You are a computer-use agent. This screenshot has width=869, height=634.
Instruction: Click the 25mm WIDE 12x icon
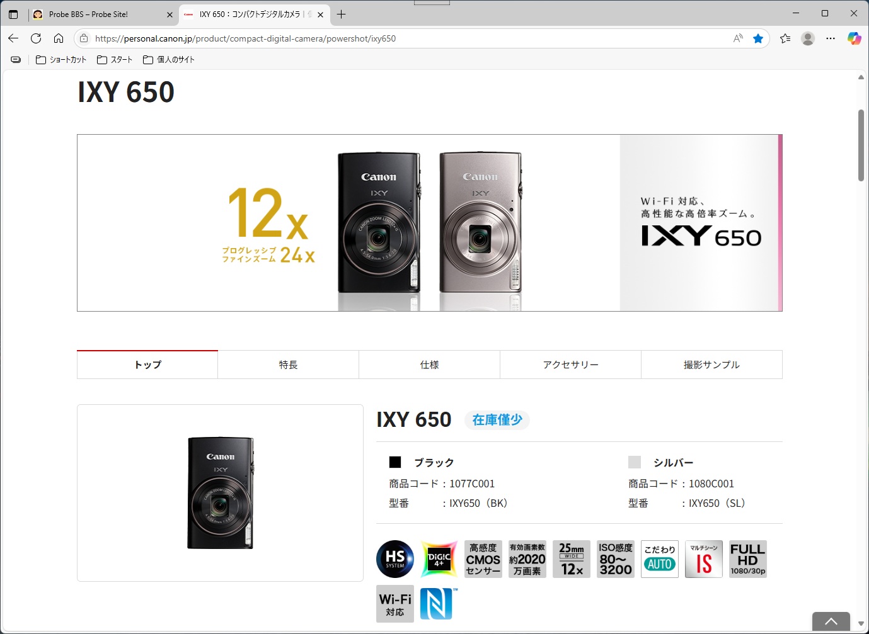coord(572,559)
